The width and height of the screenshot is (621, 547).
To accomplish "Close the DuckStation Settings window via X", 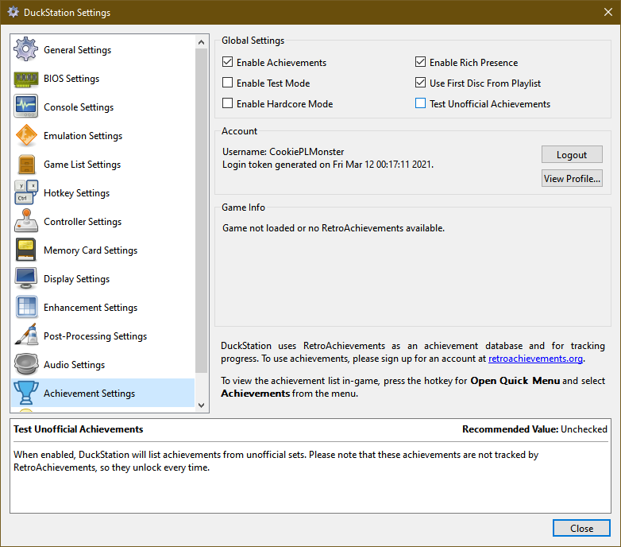I will [608, 12].
